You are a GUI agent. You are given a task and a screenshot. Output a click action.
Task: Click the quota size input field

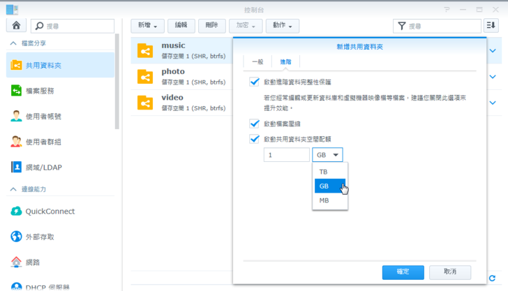point(286,155)
